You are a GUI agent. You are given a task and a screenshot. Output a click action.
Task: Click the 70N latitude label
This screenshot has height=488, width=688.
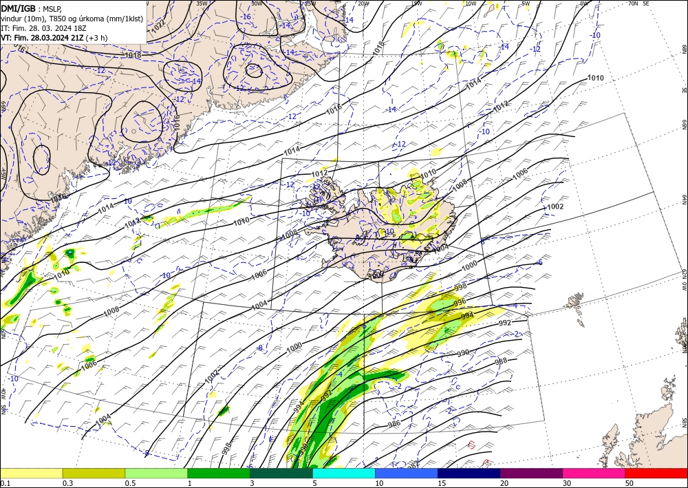click(633, 3)
